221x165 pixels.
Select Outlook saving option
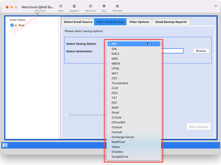134,127
